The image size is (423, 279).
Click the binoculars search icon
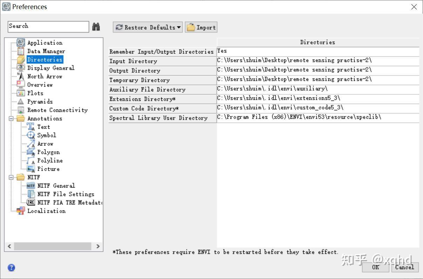click(96, 27)
